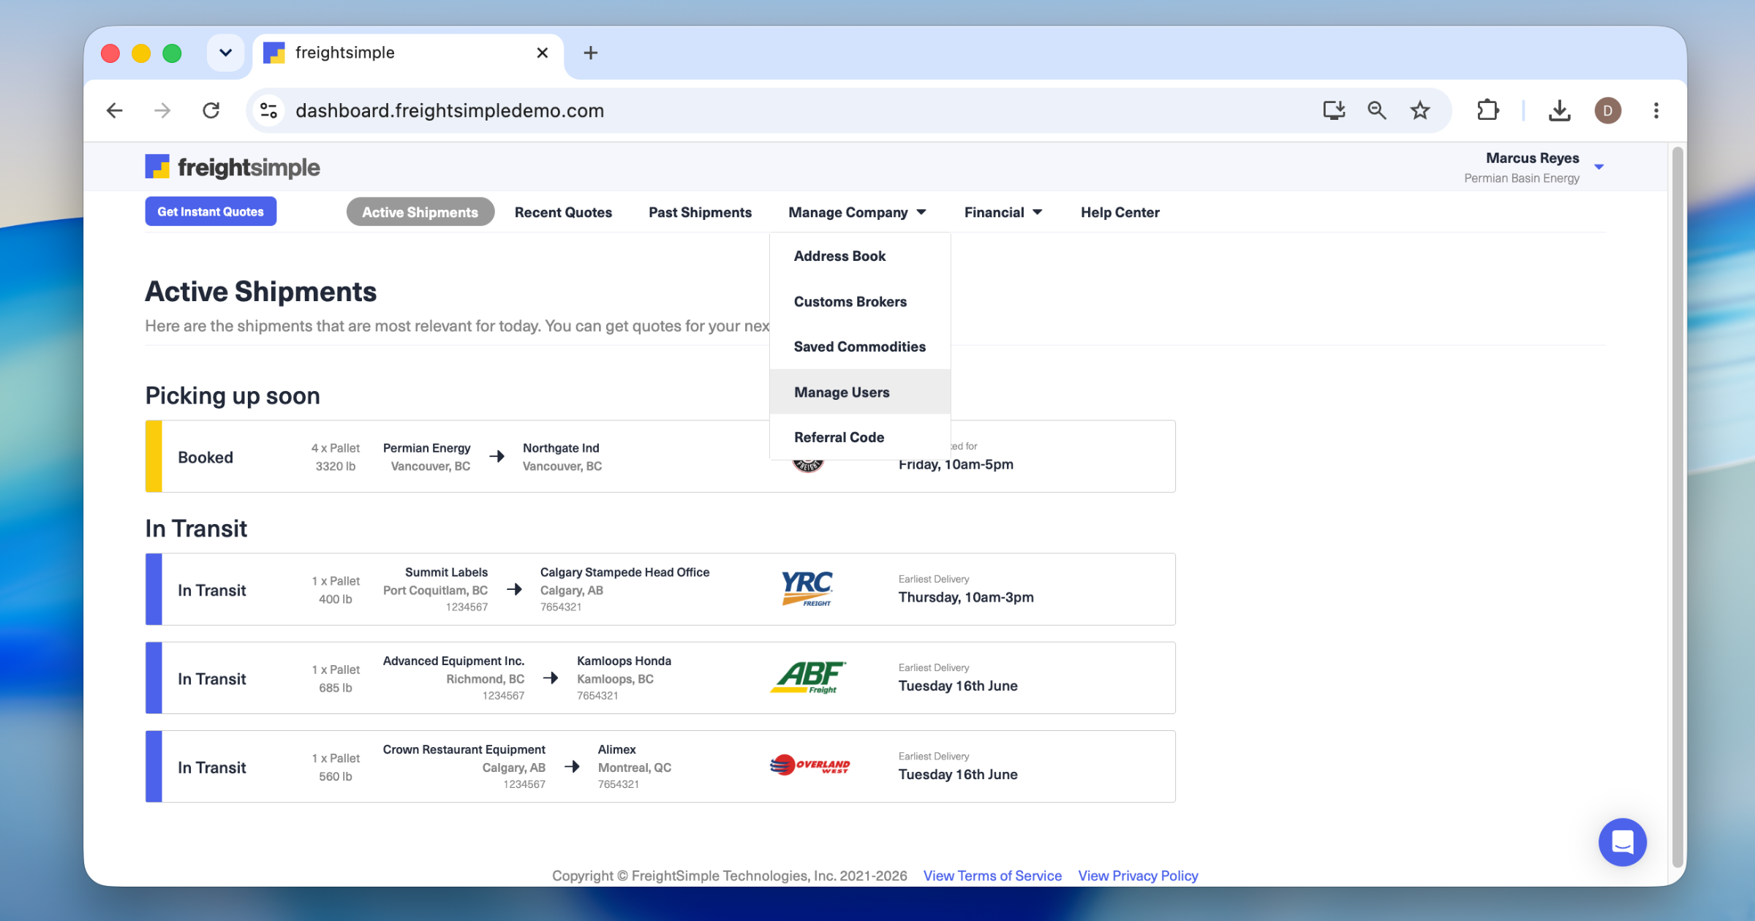The image size is (1755, 921).
Task: Click arrow between Advanced Equipment and Kamloops Honda
Action: [551, 678]
